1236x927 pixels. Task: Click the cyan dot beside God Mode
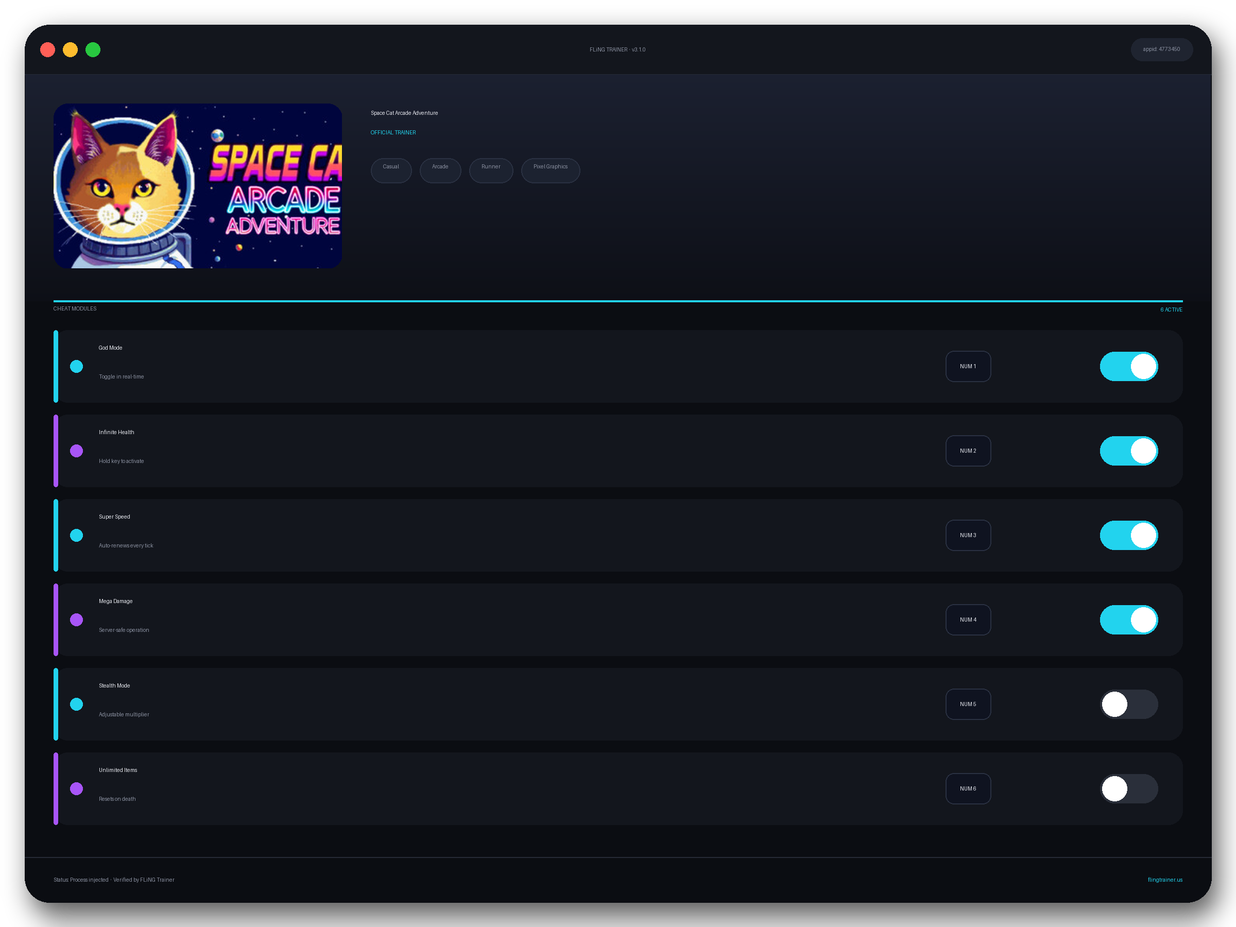[x=77, y=367]
